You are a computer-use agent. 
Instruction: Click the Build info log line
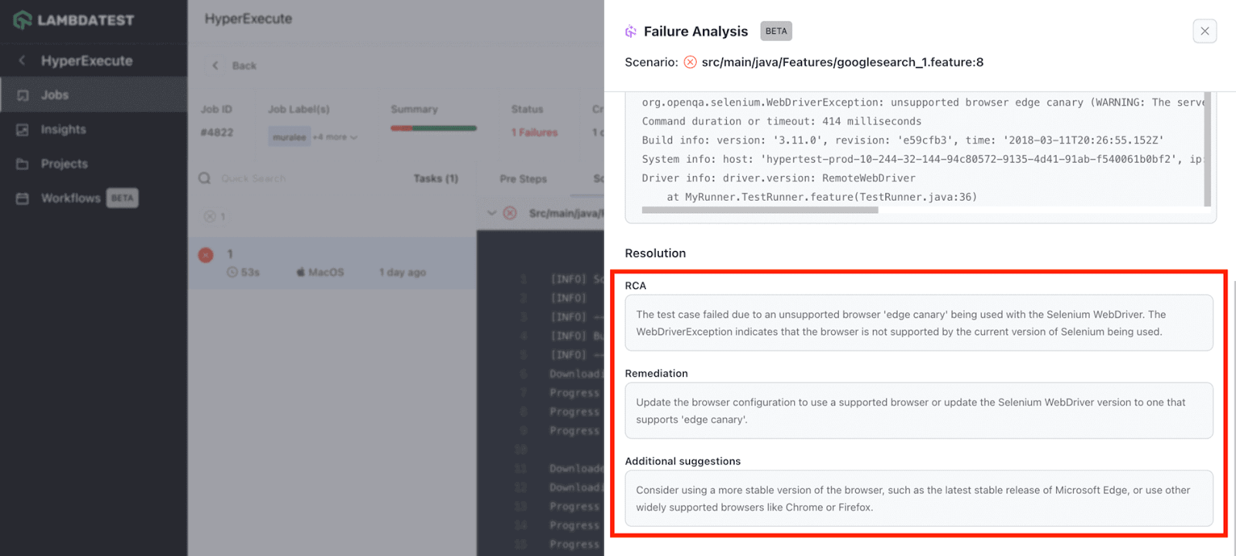(903, 140)
